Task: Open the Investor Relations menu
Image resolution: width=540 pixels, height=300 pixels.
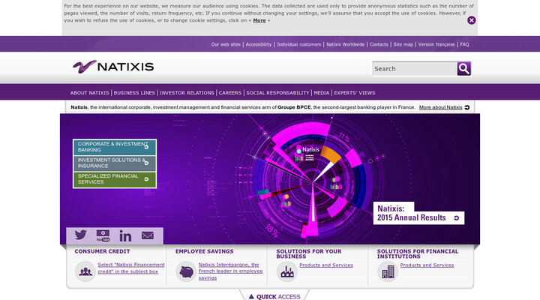Action: [187, 93]
